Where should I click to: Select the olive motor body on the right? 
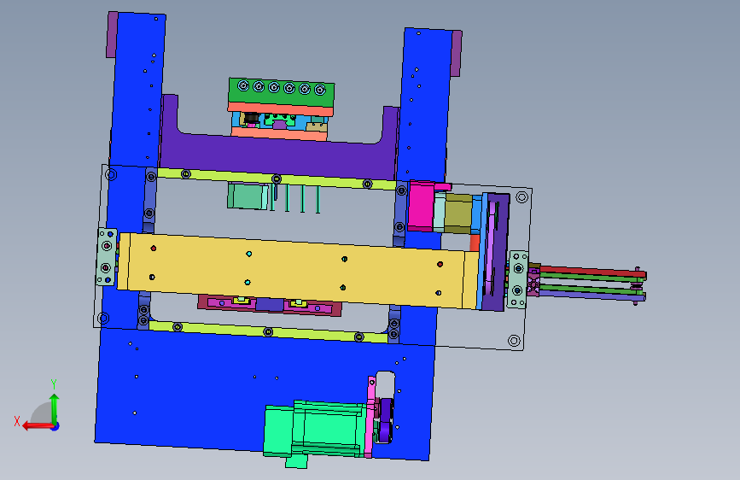(457, 213)
